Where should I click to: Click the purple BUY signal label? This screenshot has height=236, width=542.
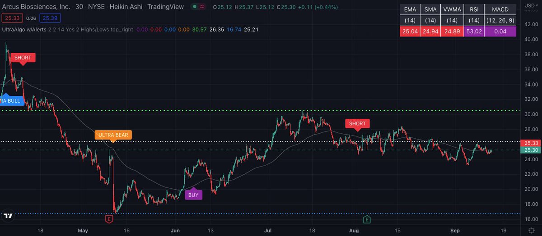pyautogui.click(x=193, y=194)
